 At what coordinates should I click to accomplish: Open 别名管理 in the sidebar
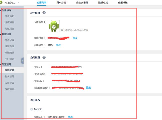pos(9,76)
